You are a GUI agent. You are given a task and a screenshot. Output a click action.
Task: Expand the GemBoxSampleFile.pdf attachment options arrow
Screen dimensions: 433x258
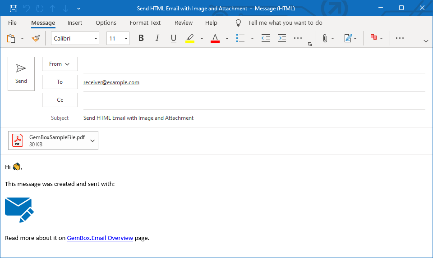click(92, 140)
